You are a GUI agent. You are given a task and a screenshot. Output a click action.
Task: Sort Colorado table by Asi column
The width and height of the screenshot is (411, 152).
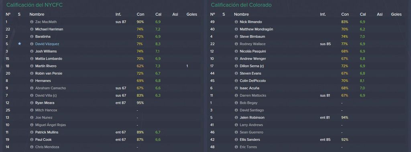pyautogui.click(x=380, y=14)
